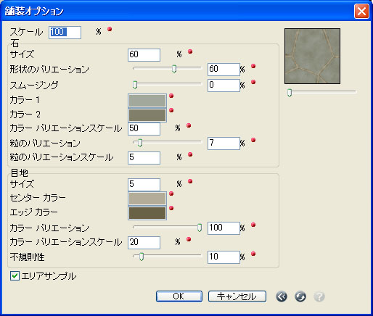Click the red dot beside エッジ カラー swatch

click(171, 208)
